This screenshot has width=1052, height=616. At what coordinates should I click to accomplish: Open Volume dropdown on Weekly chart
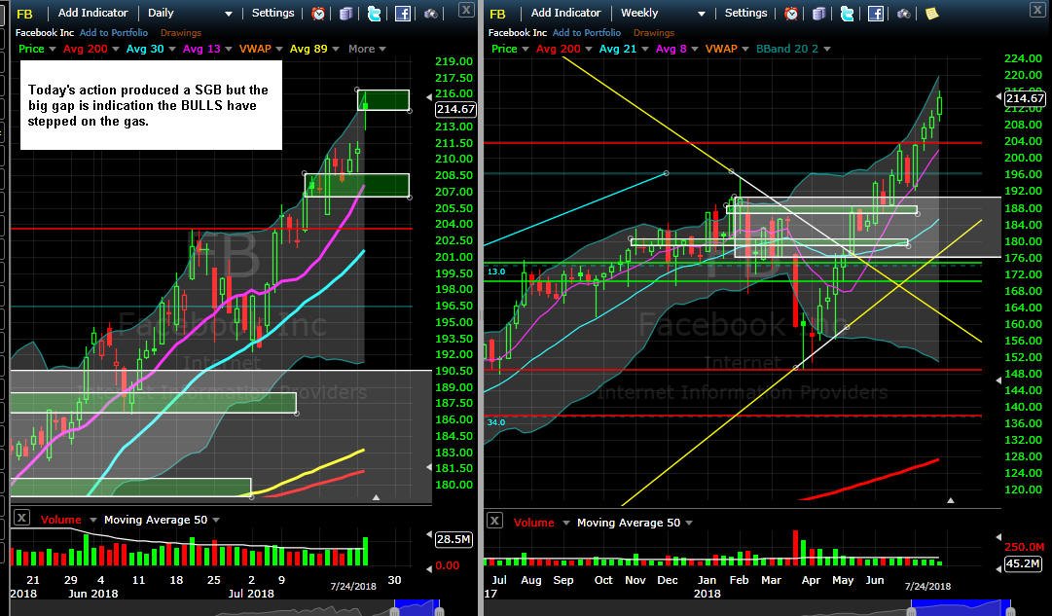pos(565,523)
